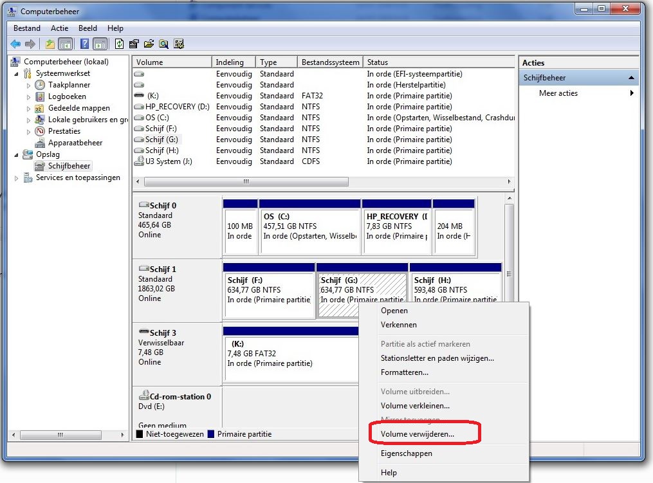Select U3 System (J:) volume icon
The image size is (653, 483).
(x=139, y=161)
